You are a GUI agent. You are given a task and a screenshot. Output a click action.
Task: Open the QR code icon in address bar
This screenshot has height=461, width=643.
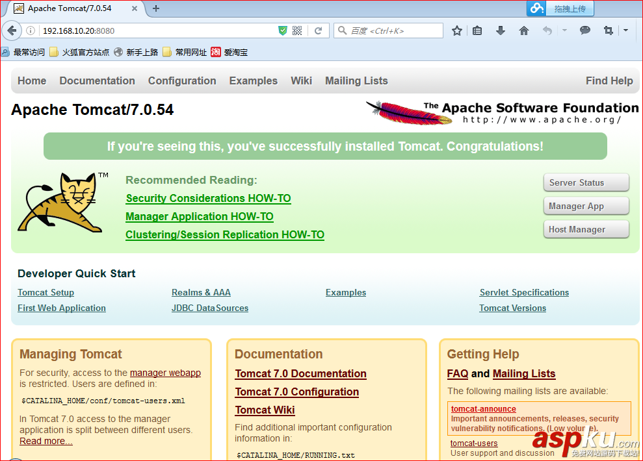click(297, 31)
